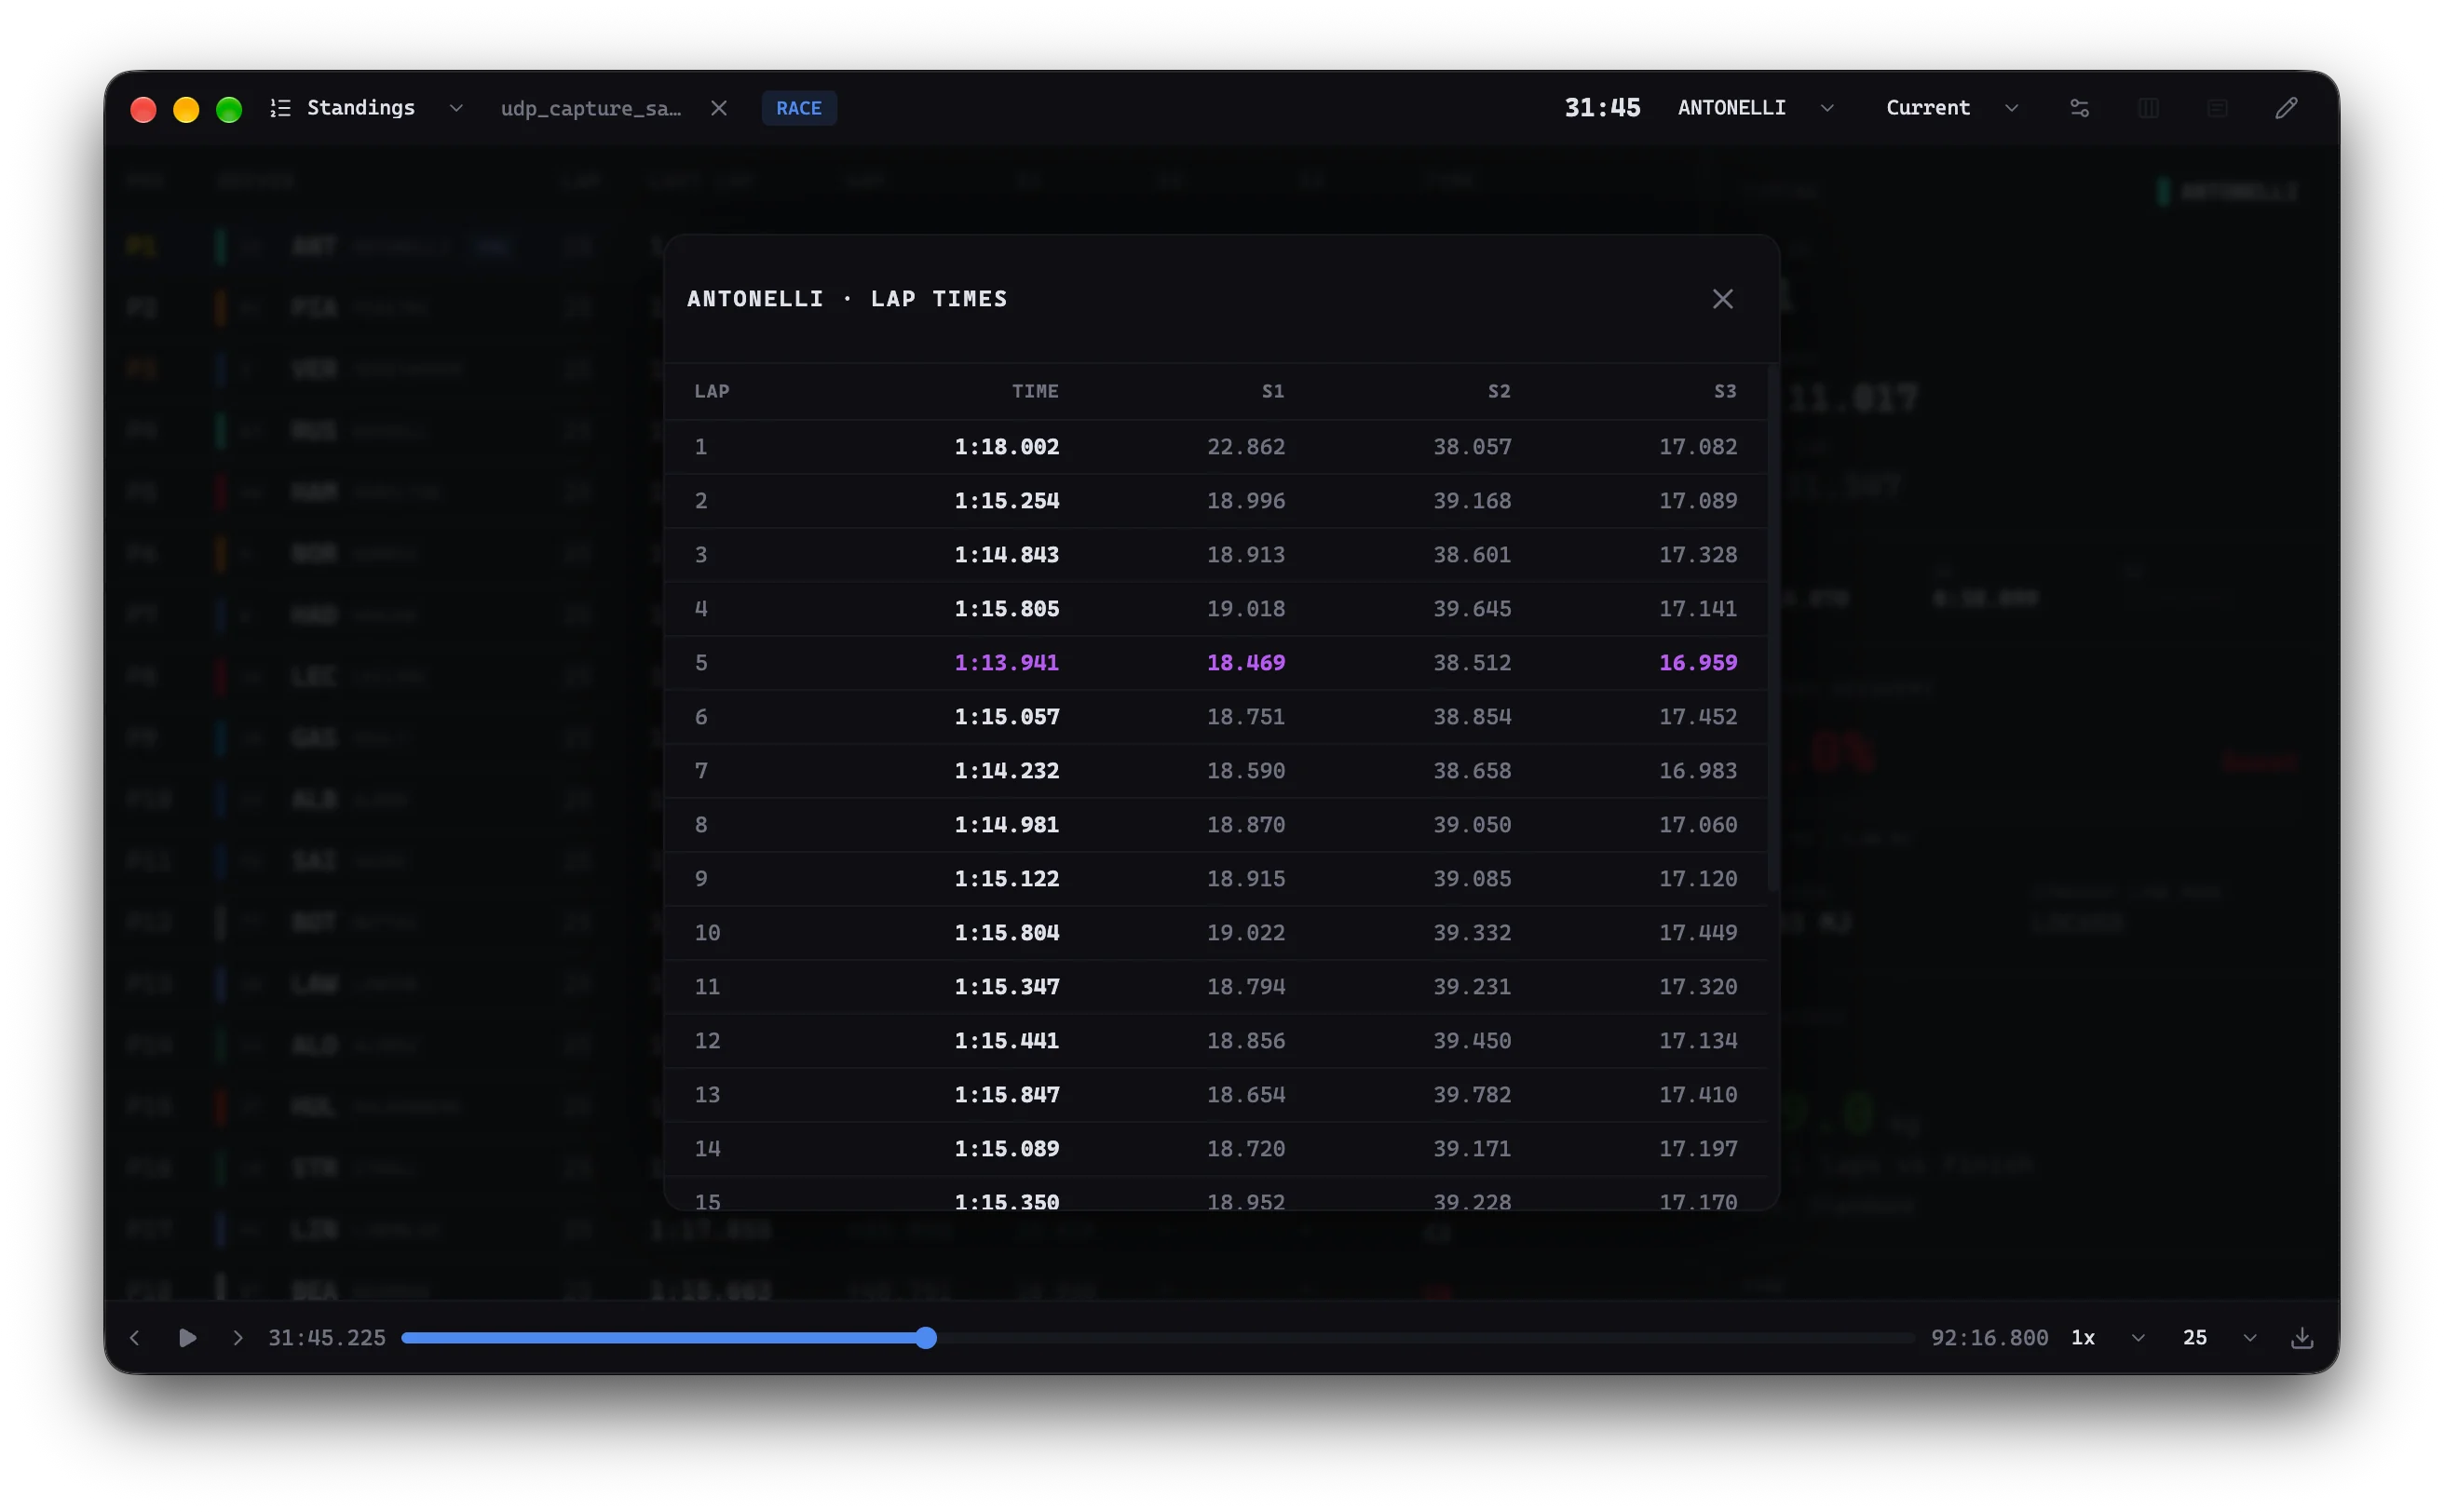
Task: Click the 31:45.225 current timestamp
Action: 326,1338
